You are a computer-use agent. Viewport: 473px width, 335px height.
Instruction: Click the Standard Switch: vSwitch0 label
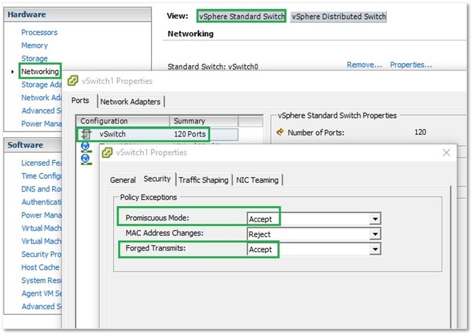(x=213, y=66)
